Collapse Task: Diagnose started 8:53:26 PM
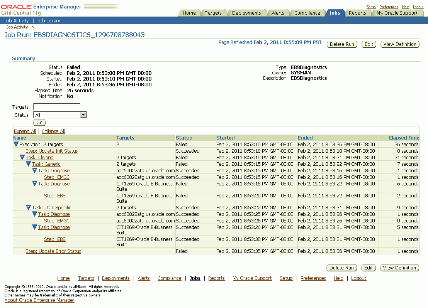Image resolution: width=428 pixels, height=308 pixels. click(34, 227)
